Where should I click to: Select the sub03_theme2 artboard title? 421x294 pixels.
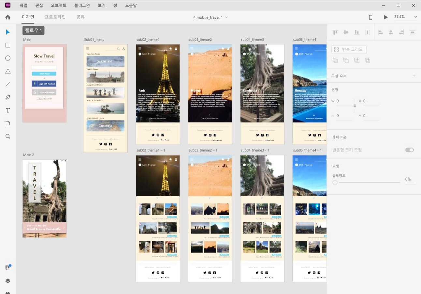pos(200,40)
